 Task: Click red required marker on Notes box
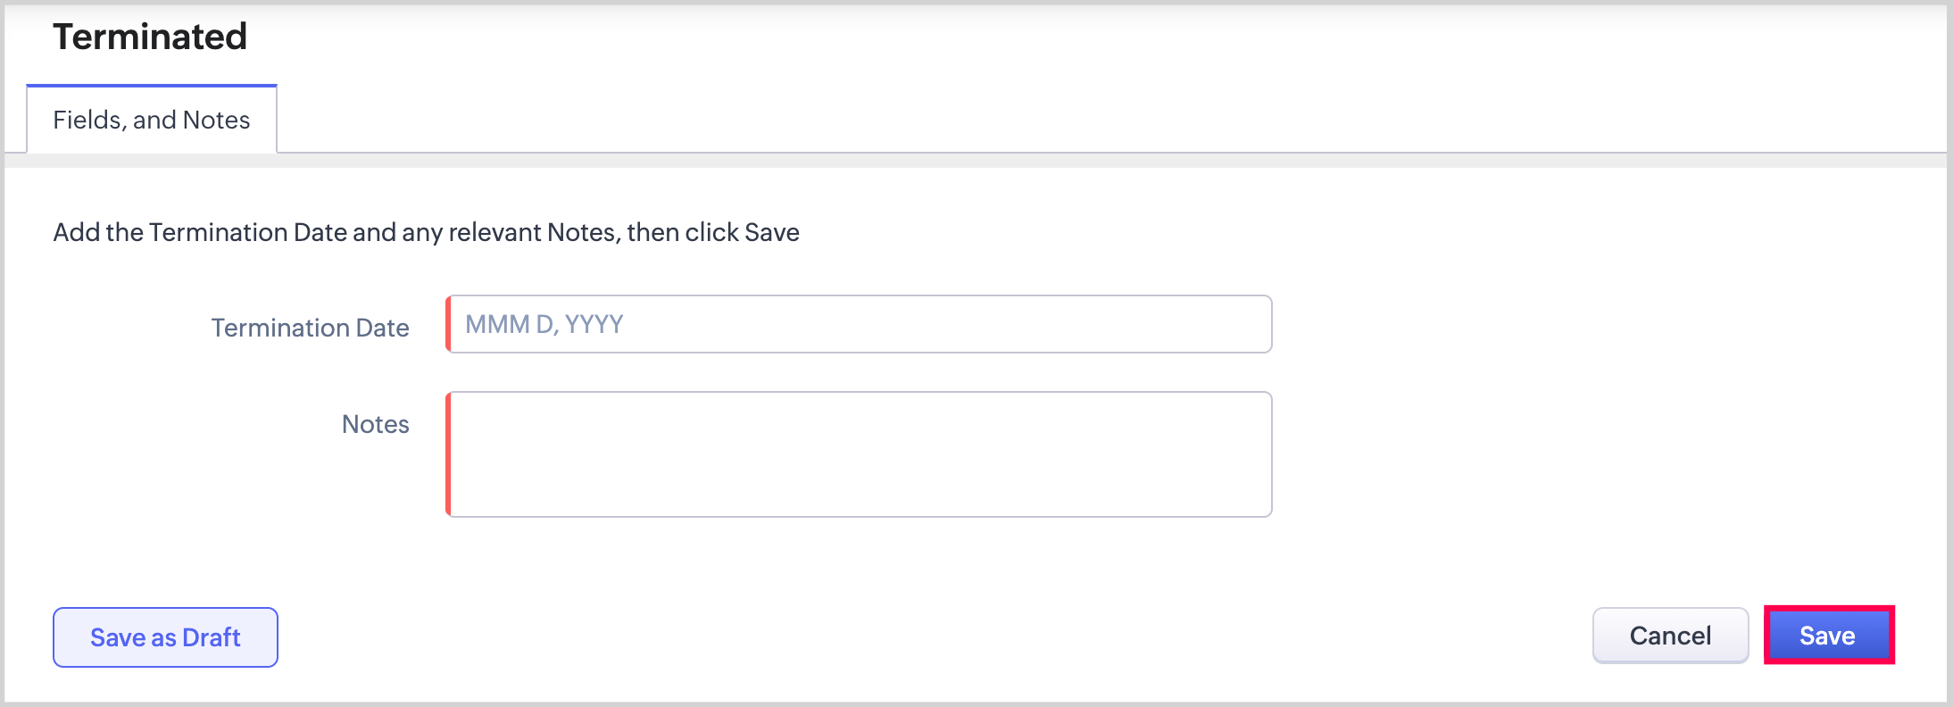click(x=448, y=453)
